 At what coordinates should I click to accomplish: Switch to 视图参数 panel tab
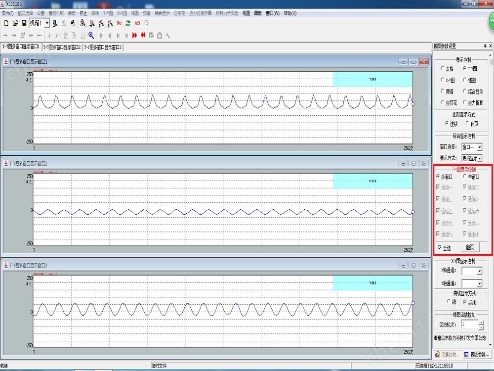click(477, 355)
